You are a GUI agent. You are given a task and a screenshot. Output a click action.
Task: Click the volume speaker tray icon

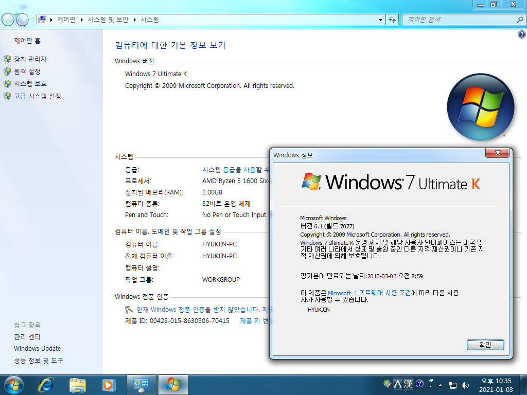(465, 385)
